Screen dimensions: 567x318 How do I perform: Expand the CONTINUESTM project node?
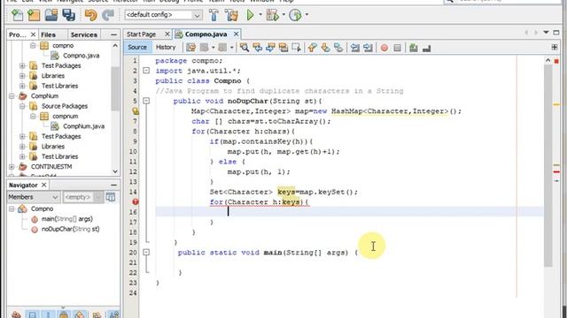coord(12,167)
